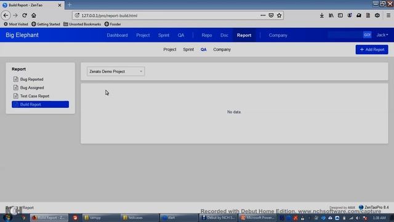Click the Report breadcrumb in footer

coord(28,208)
